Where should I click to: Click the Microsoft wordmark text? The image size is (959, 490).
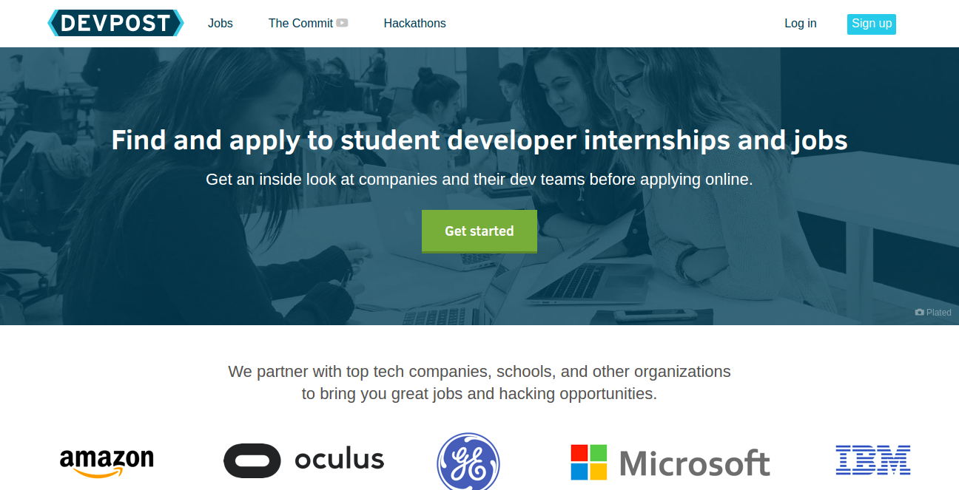(694, 463)
